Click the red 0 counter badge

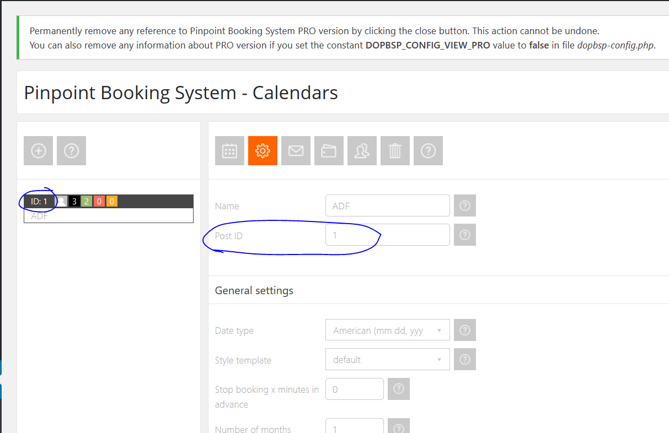click(99, 202)
